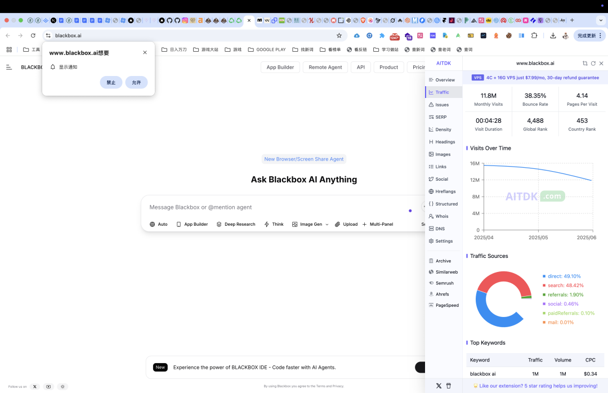
Task: Open the GOOGLE PLAY bookmark folder
Action: tap(267, 50)
